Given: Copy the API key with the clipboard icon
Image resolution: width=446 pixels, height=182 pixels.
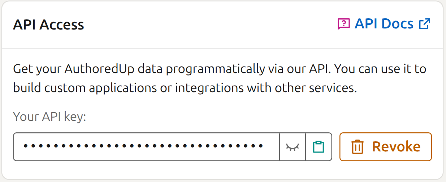Looking at the screenshot, I should [319, 147].
